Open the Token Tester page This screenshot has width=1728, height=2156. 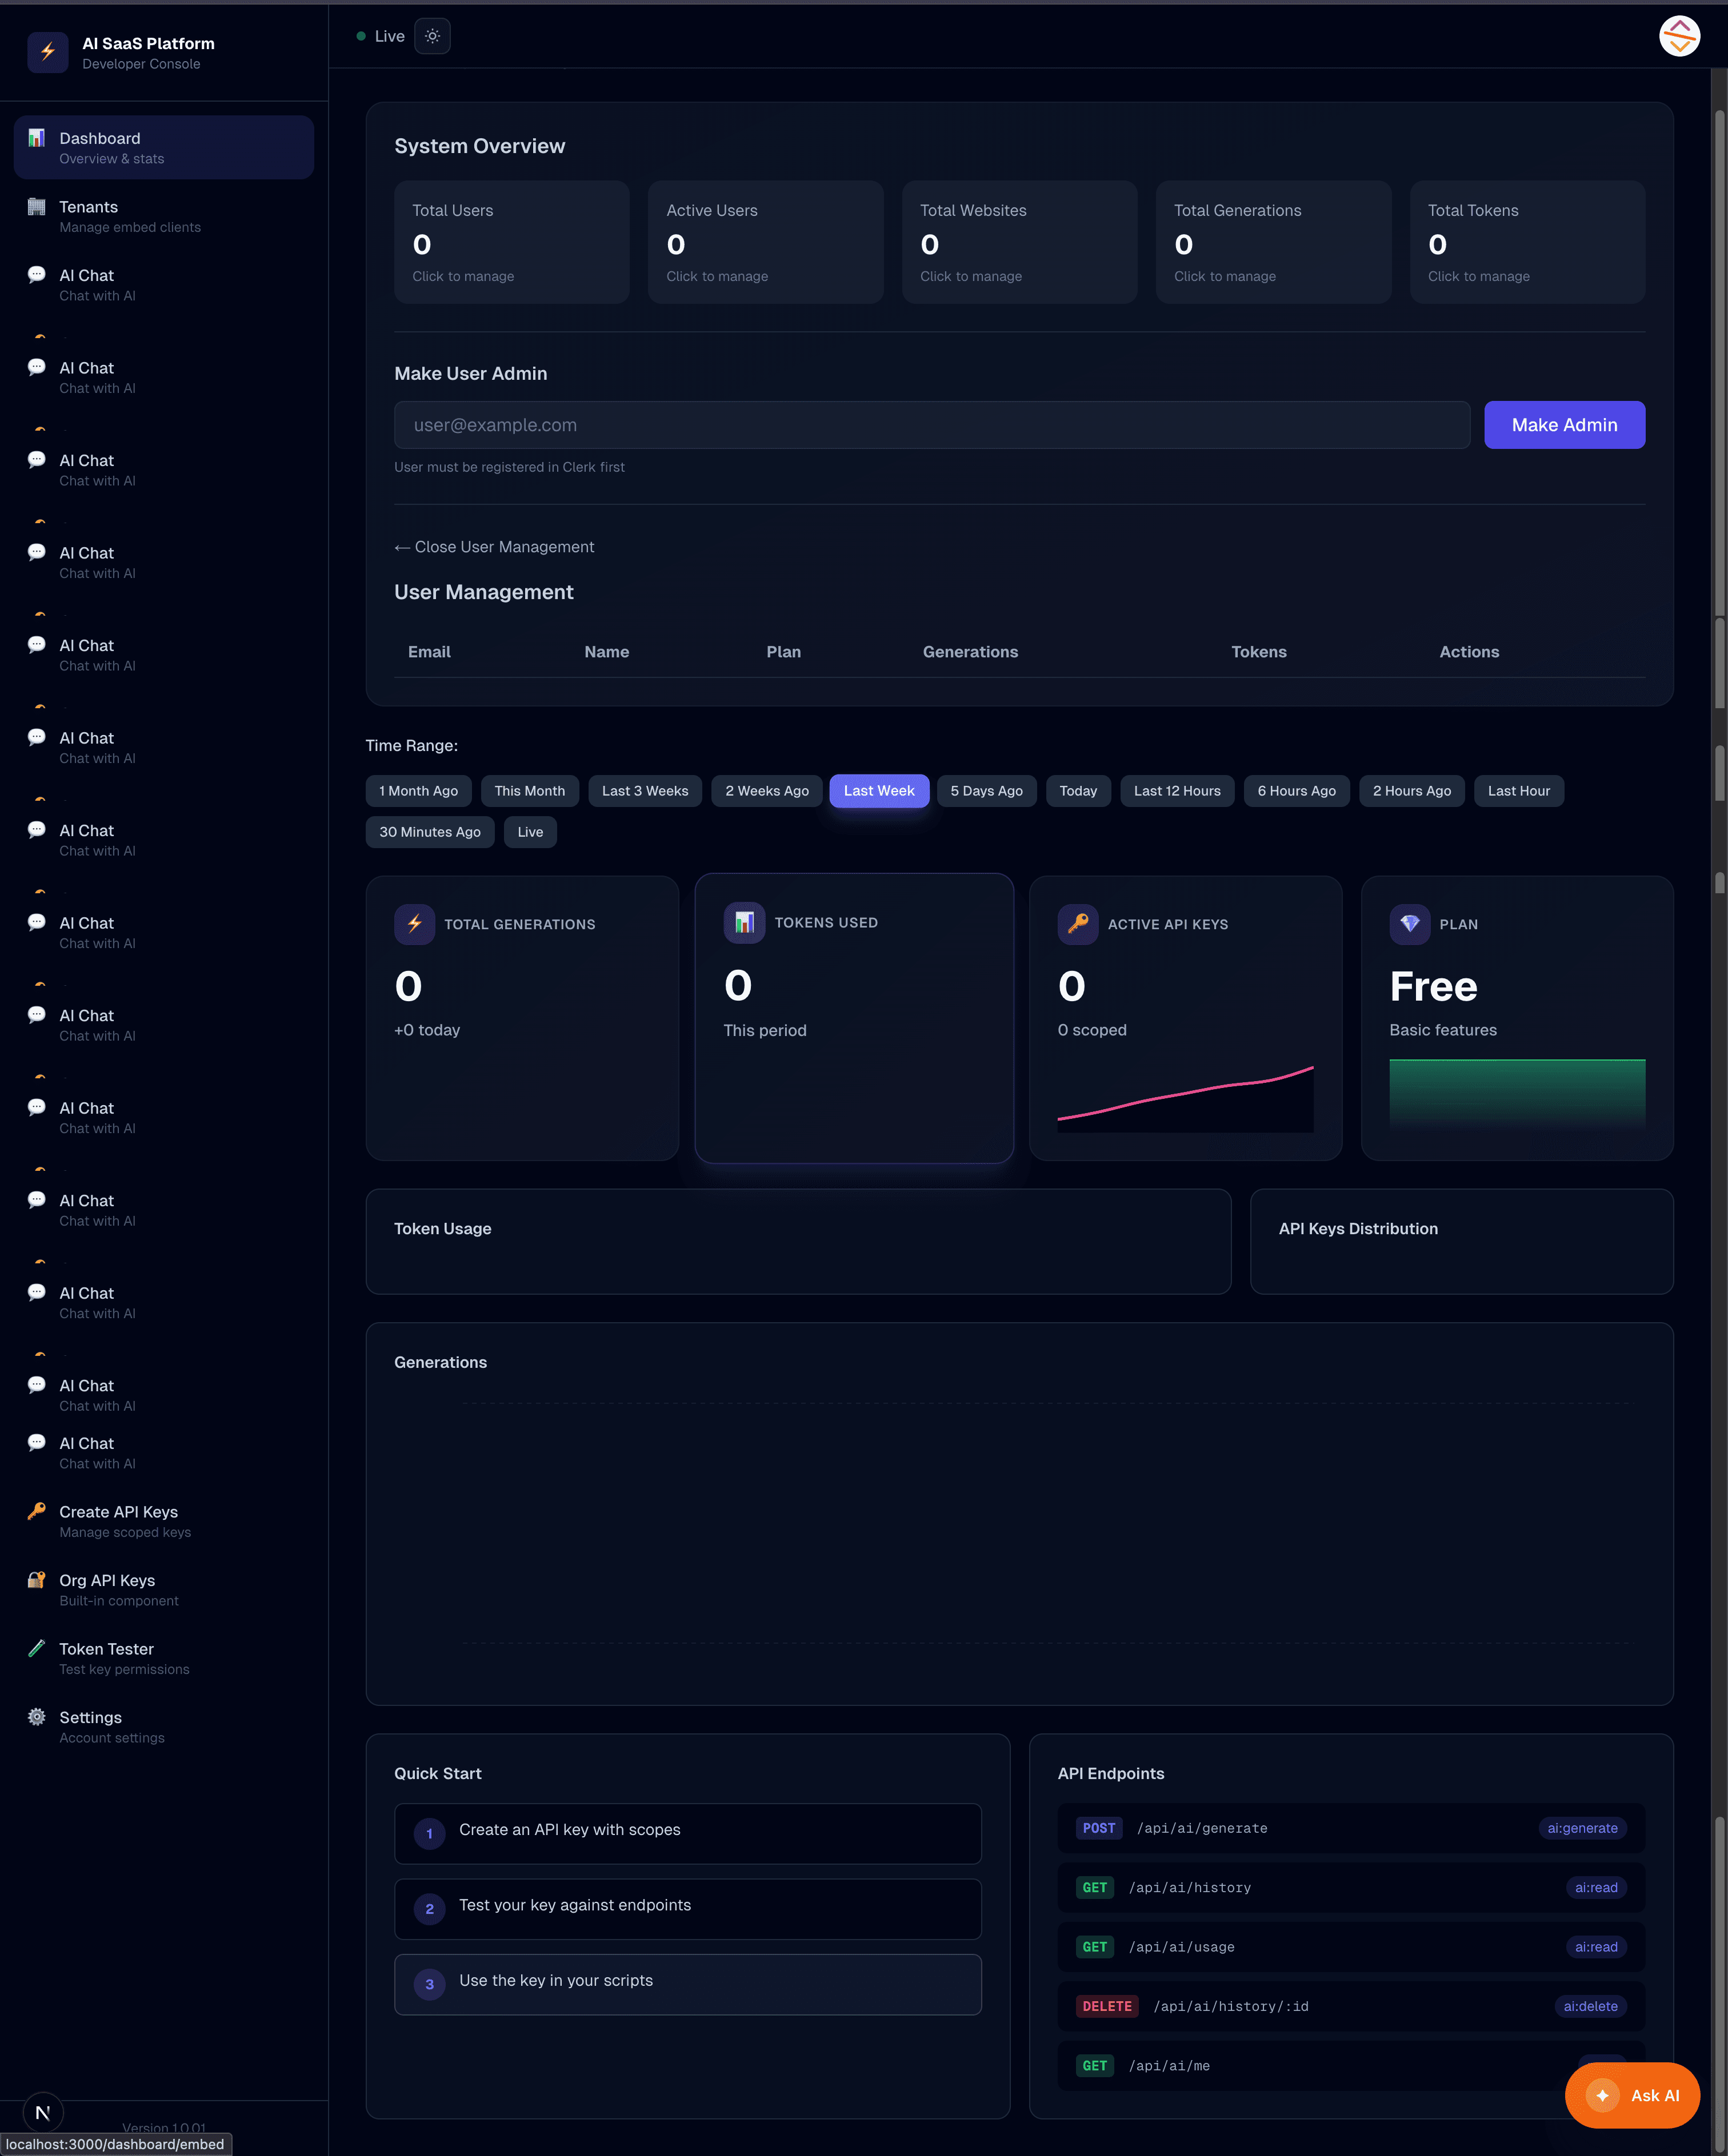(164, 1658)
